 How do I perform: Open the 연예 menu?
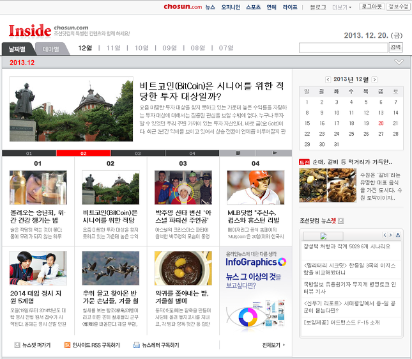click(x=271, y=8)
